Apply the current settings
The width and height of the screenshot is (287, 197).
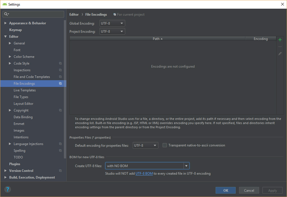(272, 190)
